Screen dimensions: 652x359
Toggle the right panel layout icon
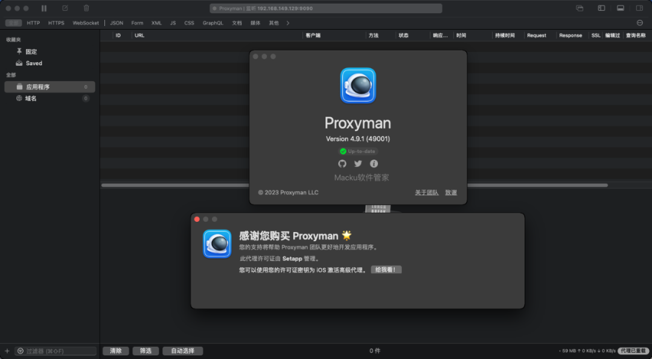point(639,8)
